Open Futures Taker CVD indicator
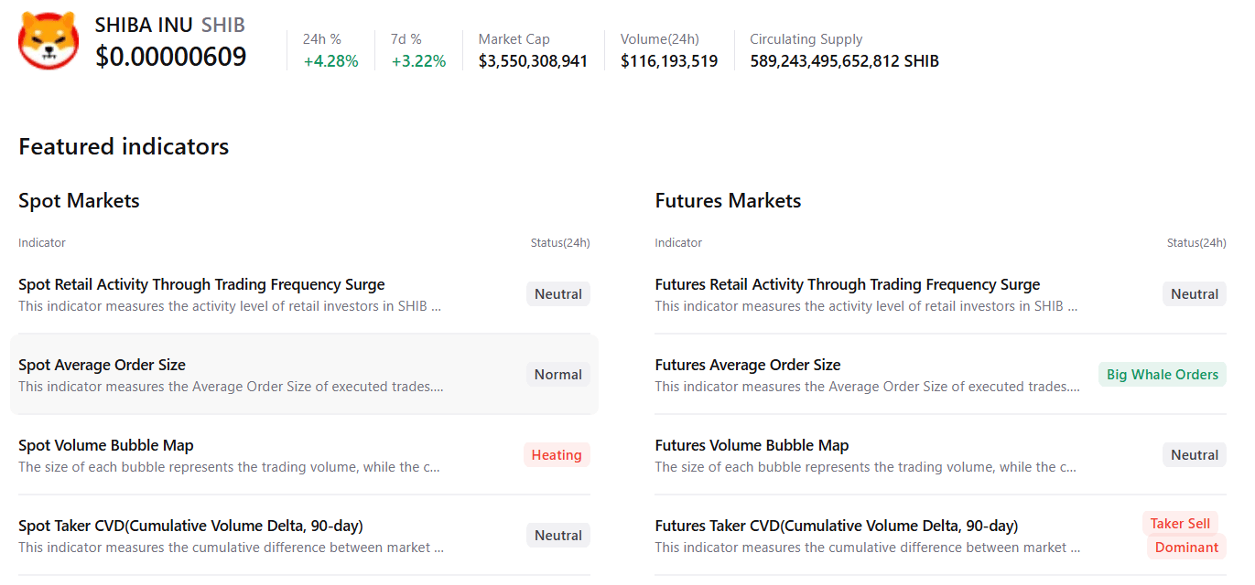 (836, 526)
